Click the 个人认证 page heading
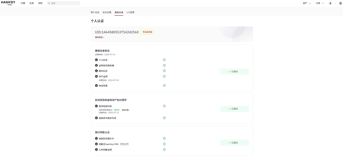This screenshot has height=157, width=343. point(97,21)
